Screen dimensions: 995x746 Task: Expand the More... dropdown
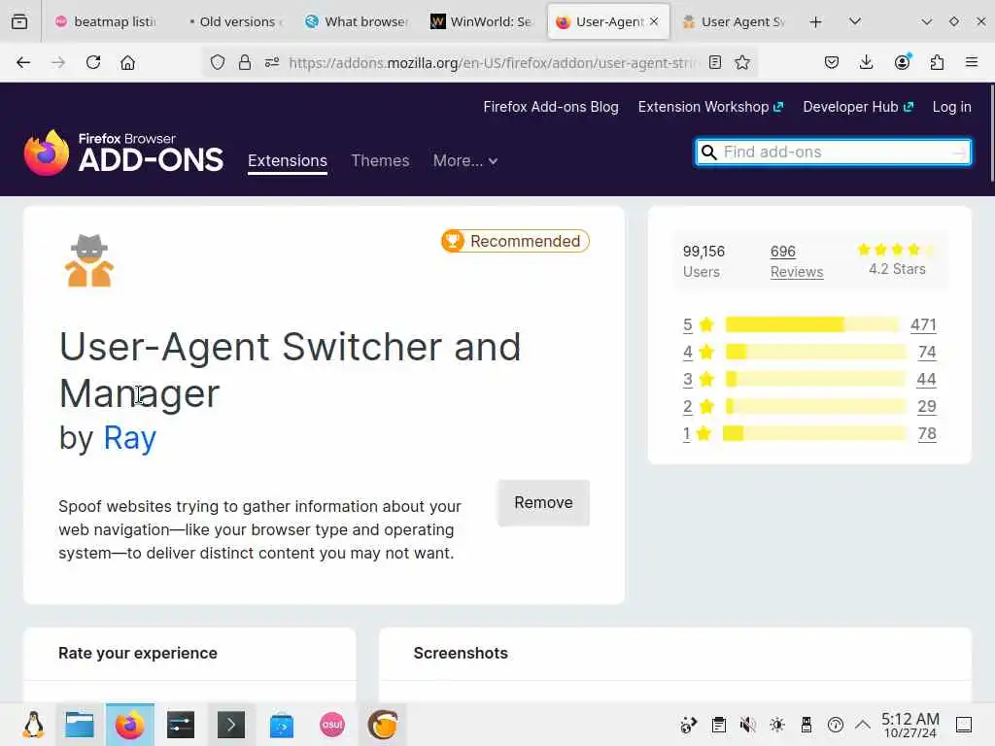[x=465, y=160]
